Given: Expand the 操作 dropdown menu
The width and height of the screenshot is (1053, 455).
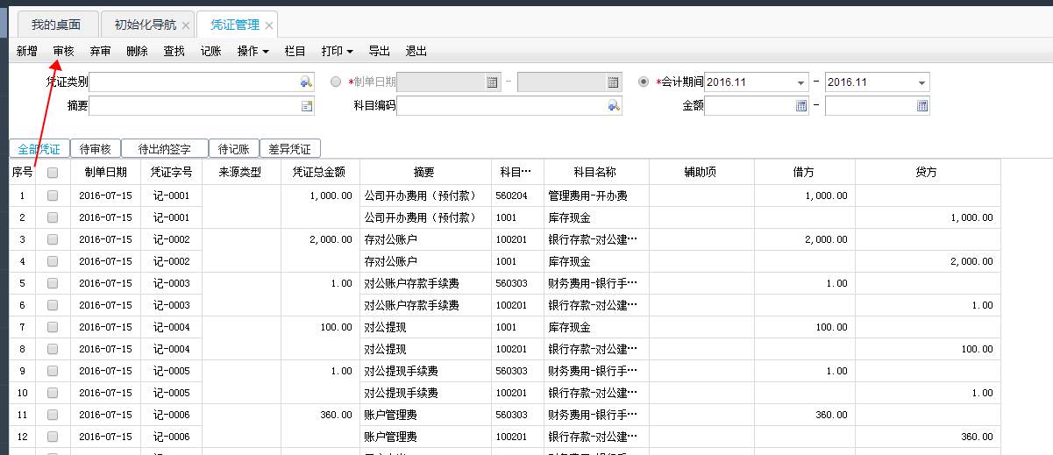Looking at the screenshot, I should tap(253, 52).
